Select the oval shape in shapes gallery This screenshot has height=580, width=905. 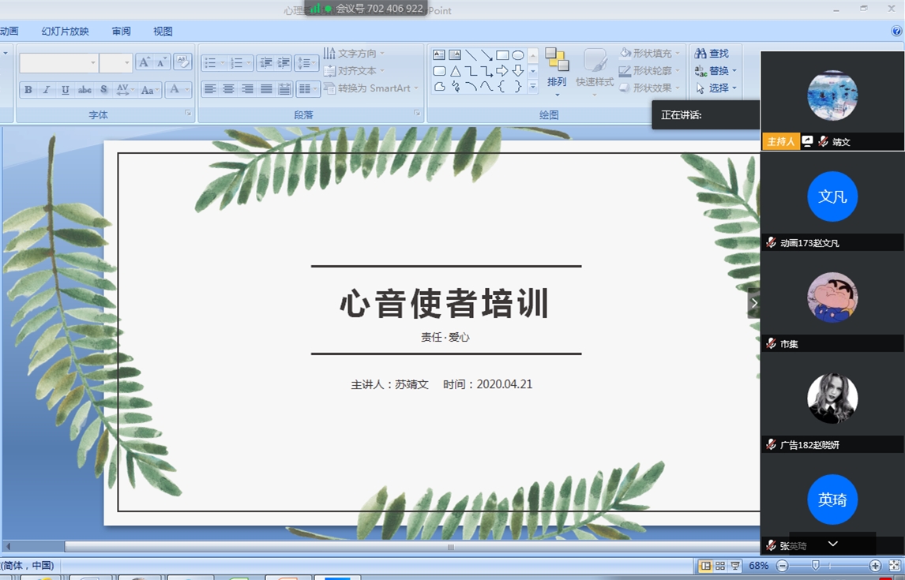click(x=518, y=55)
